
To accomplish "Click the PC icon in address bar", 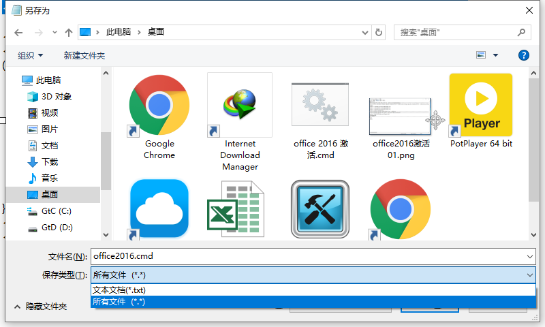I will point(84,32).
